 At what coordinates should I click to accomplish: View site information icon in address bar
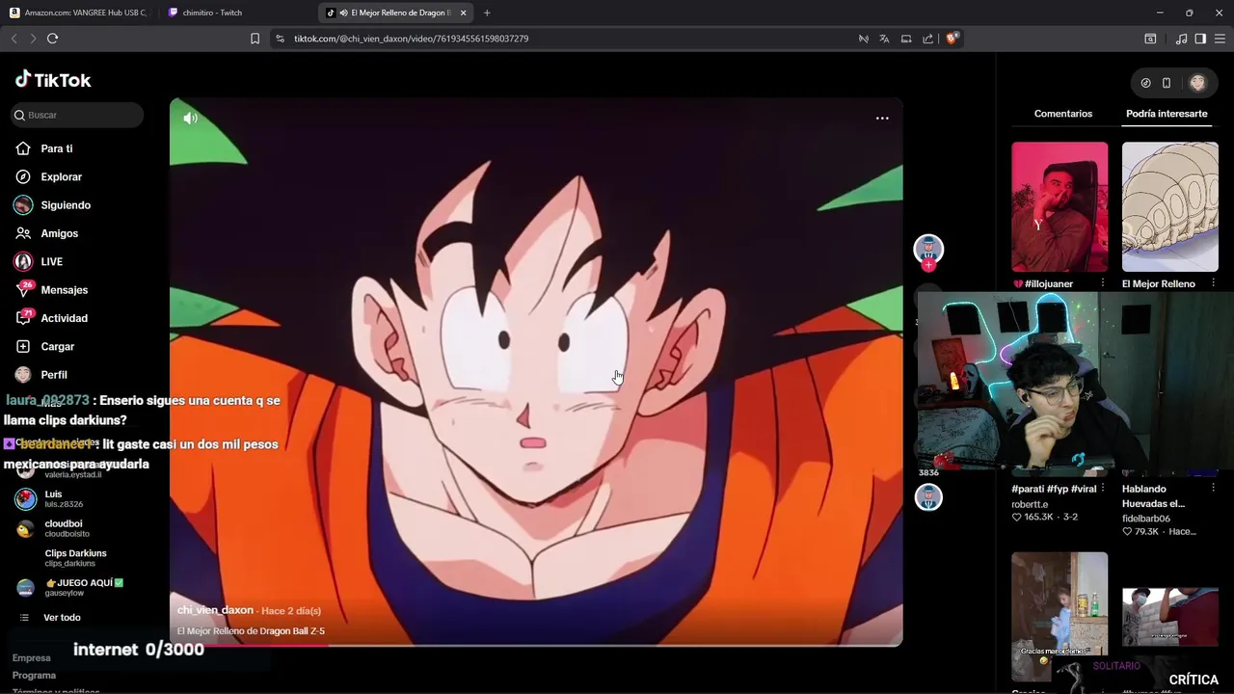coord(280,39)
